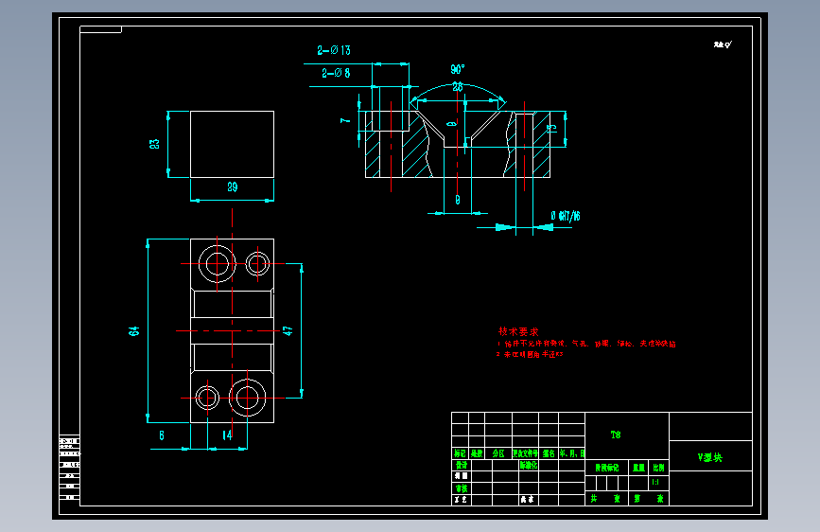Click the large counterbored hole at bottom of the plan view

pyautogui.click(x=248, y=398)
